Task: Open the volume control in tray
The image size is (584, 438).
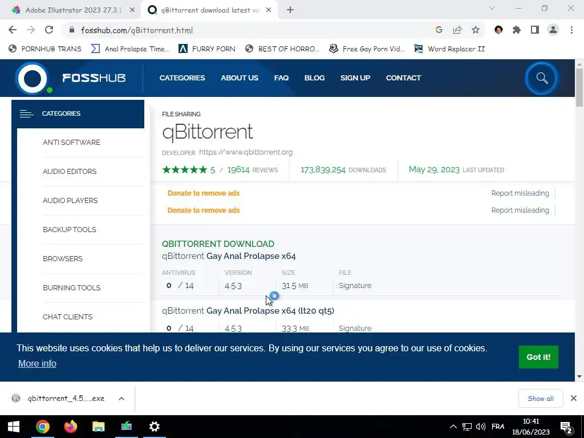Action: pos(480,427)
